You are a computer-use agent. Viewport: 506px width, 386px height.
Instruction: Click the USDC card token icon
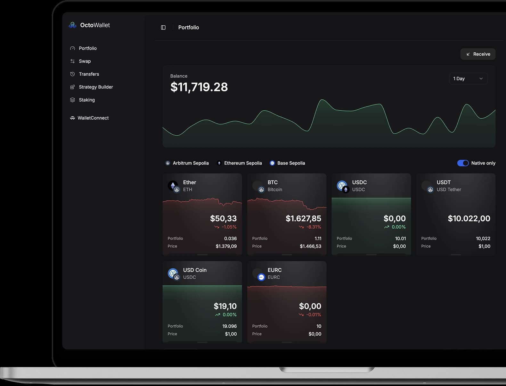tap(343, 186)
